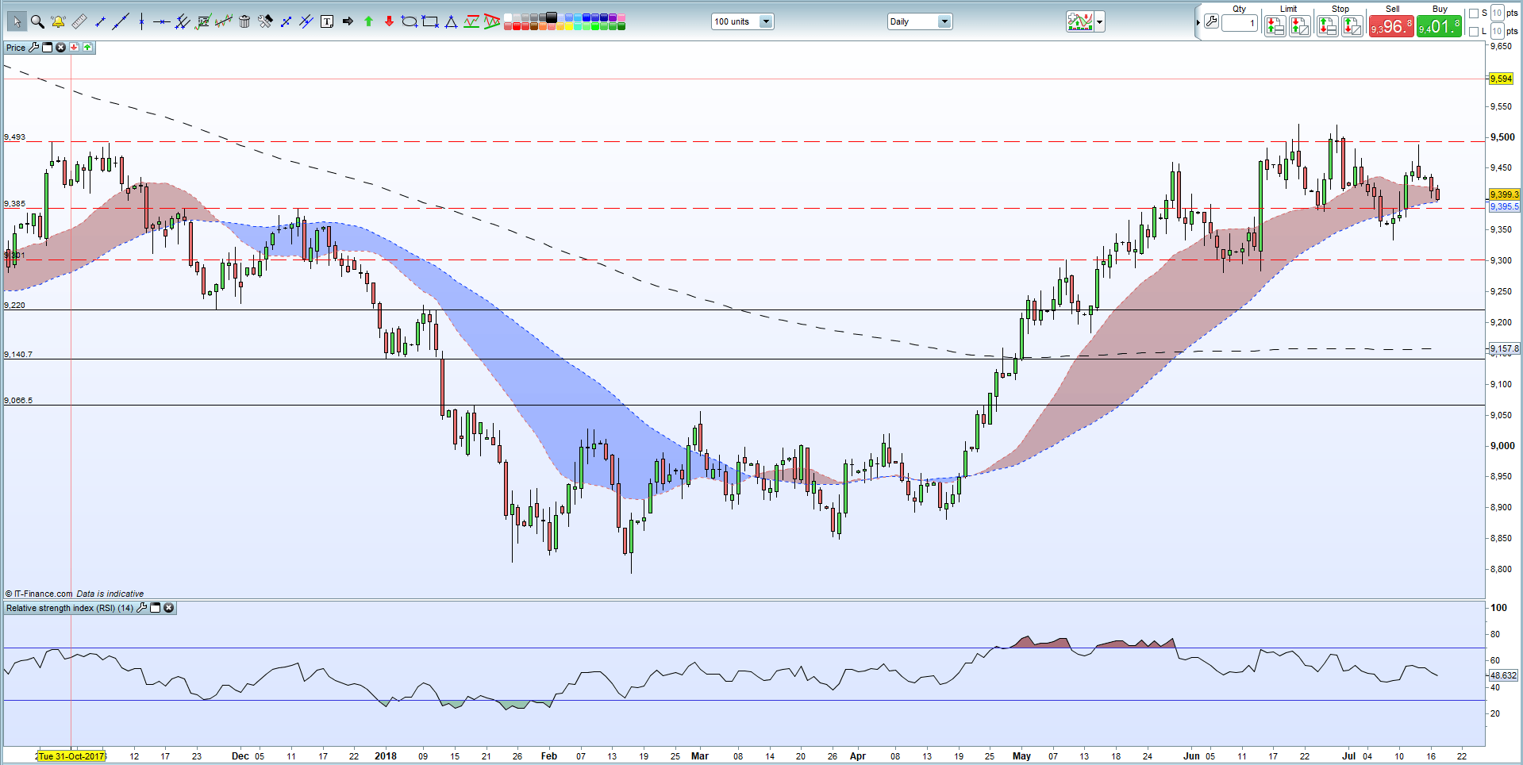Remove the RSI indicator with X icon
Image resolution: width=1523 pixels, height=765 pixels.
tap(168, 608)
